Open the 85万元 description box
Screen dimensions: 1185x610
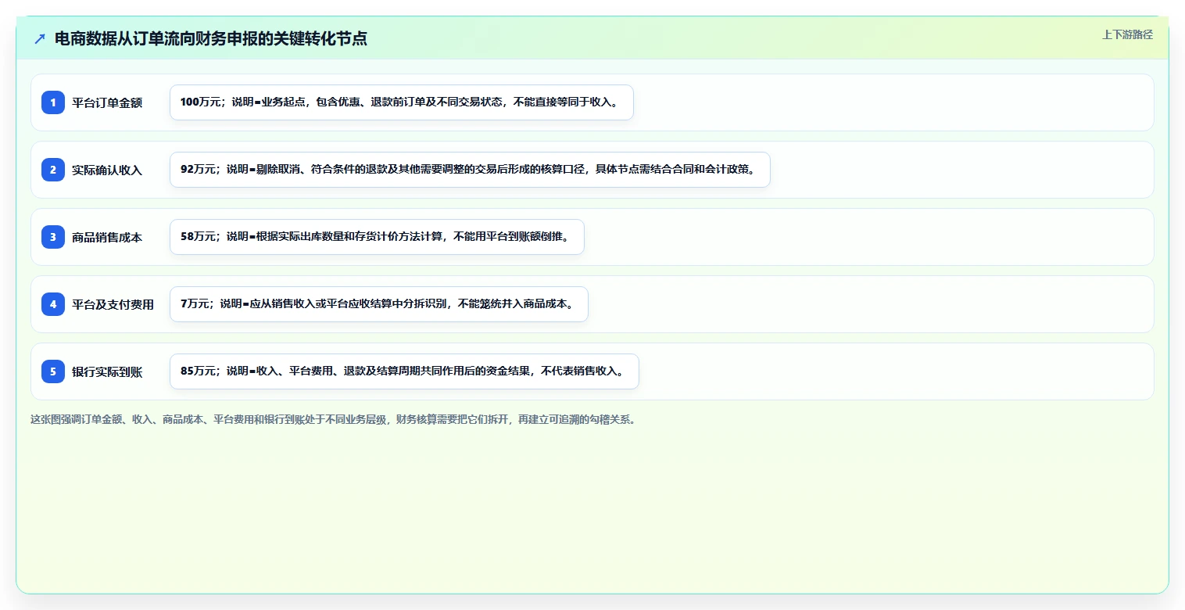[404, 371]
